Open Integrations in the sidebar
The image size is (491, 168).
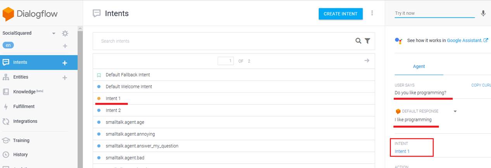pyautogui.click(x=25, y=121)
